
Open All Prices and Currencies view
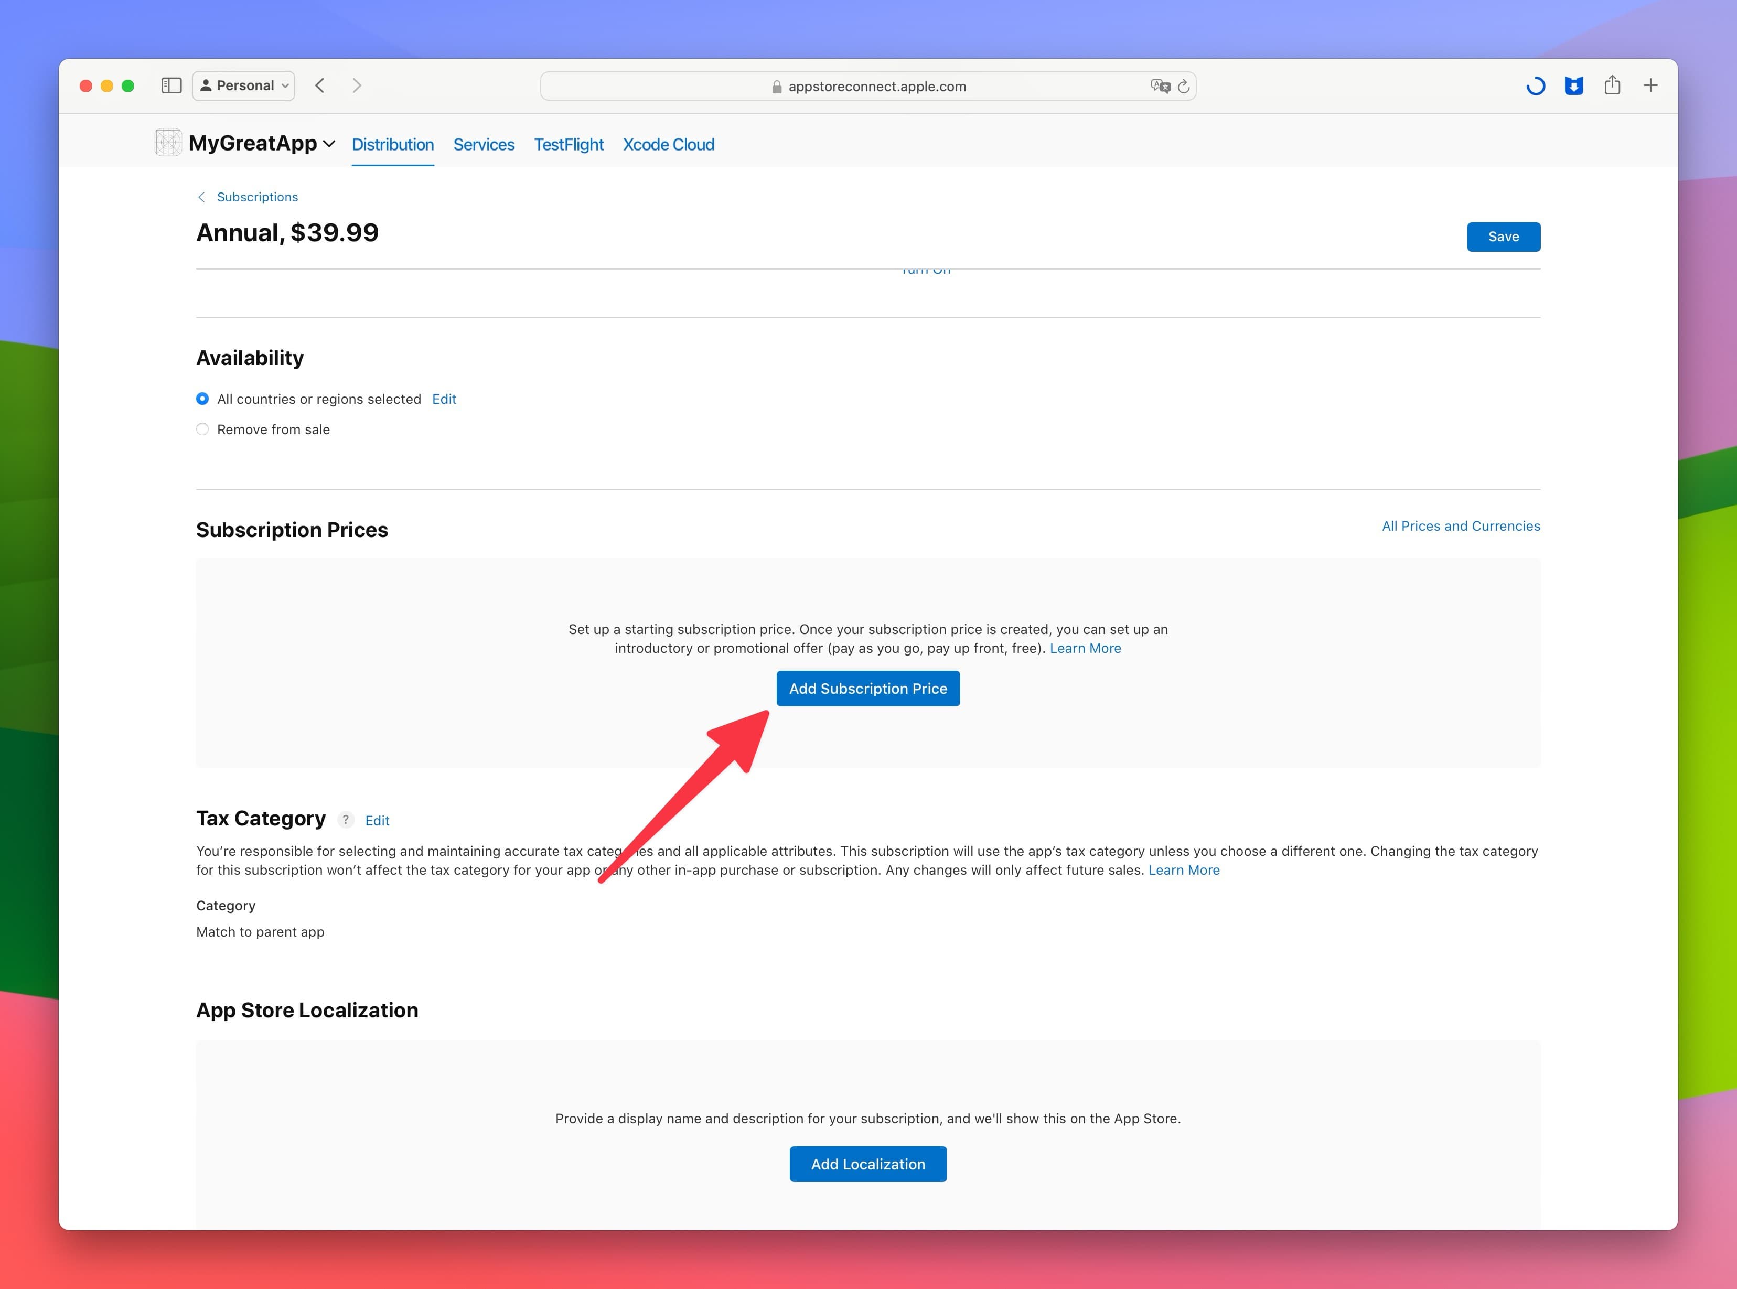[1460, 525]
